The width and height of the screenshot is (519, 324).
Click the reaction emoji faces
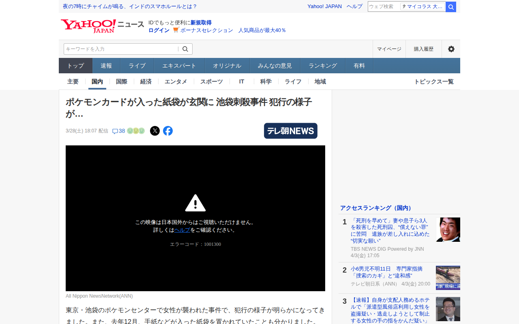pyautogui.click(x=136, y=131)
